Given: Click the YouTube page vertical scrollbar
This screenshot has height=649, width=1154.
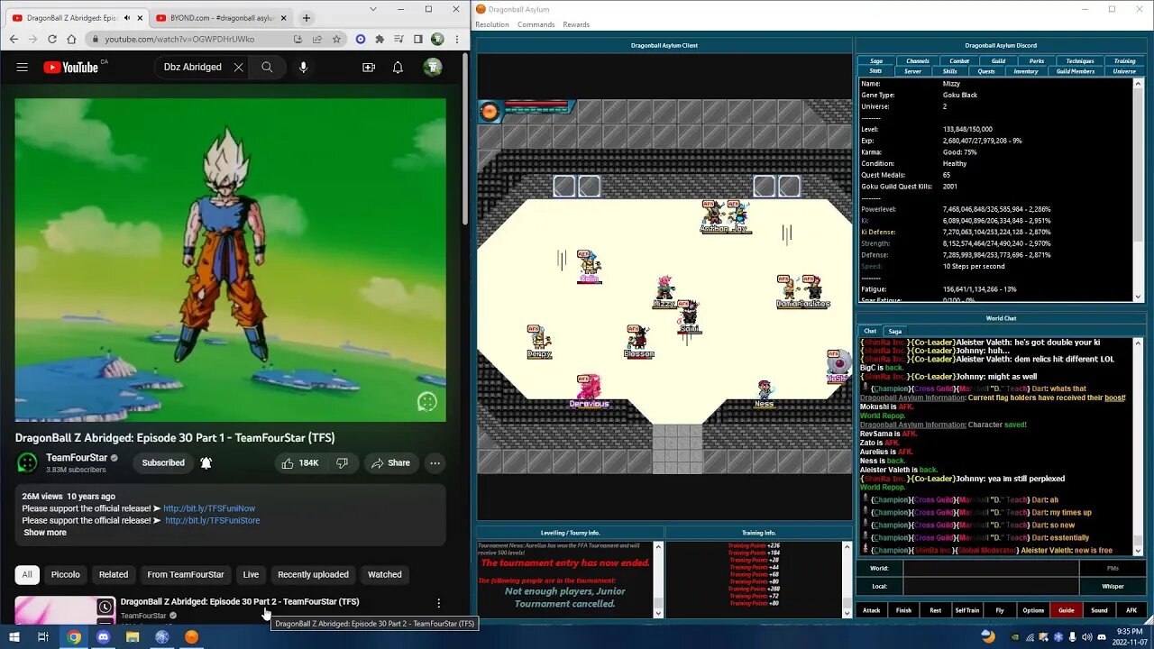Looking at the screenshot, I should [466, 140].
